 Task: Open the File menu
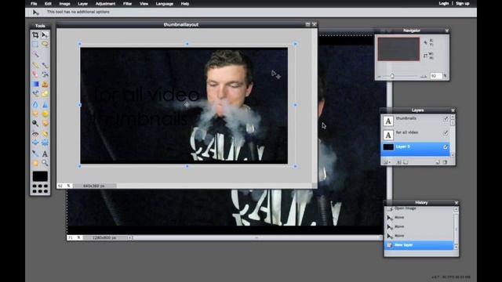coord(34,4)
